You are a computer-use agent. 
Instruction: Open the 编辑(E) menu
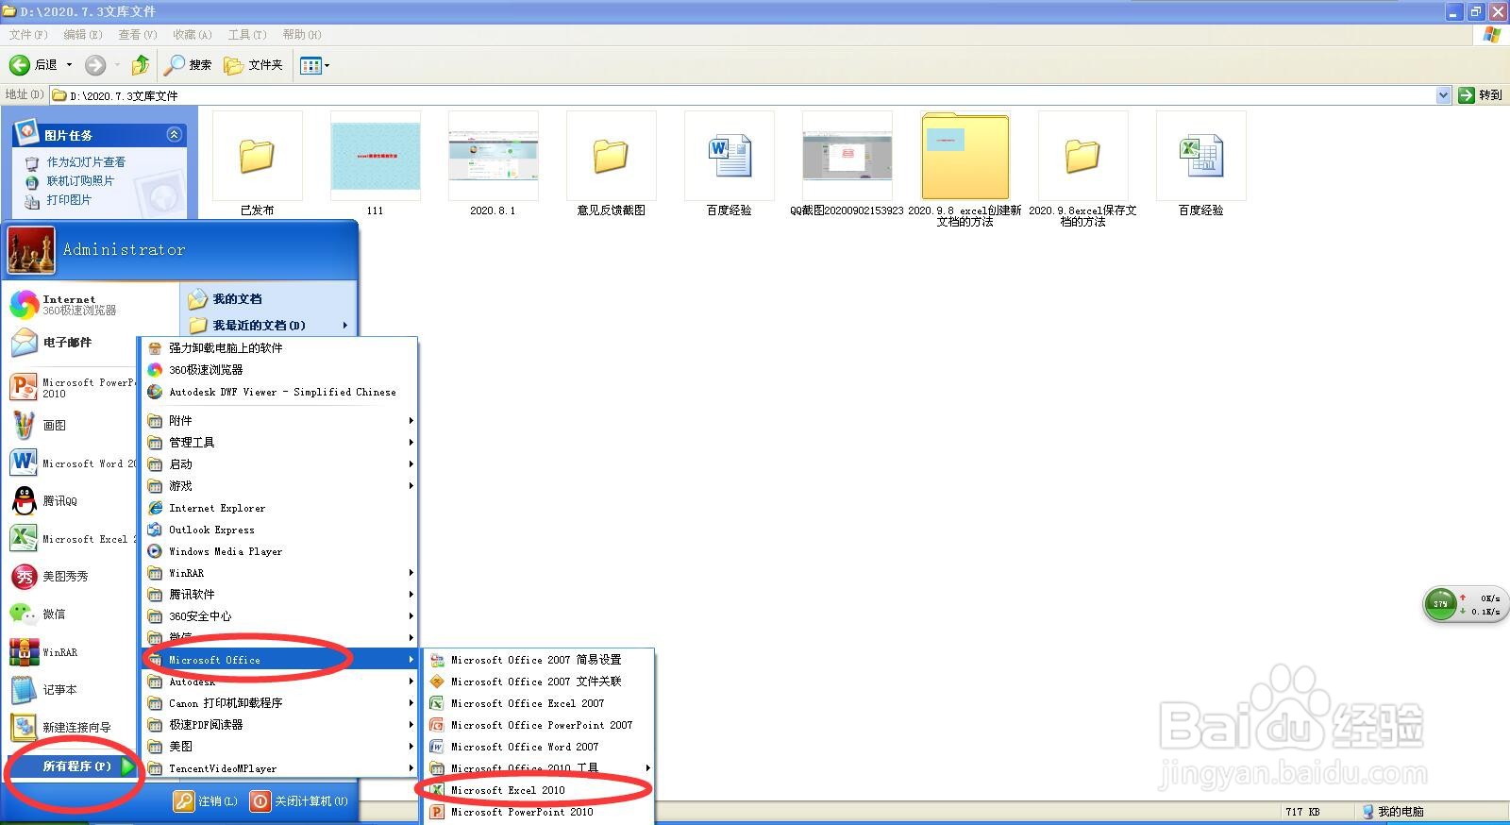click(x=83, y=35)
